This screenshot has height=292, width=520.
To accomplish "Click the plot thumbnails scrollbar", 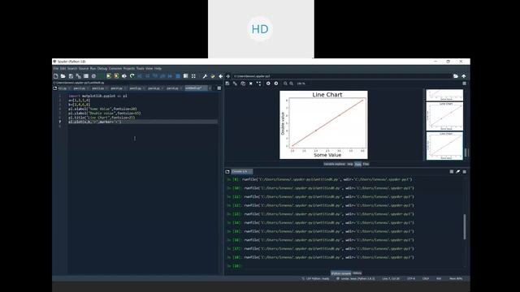I will 466,152.
